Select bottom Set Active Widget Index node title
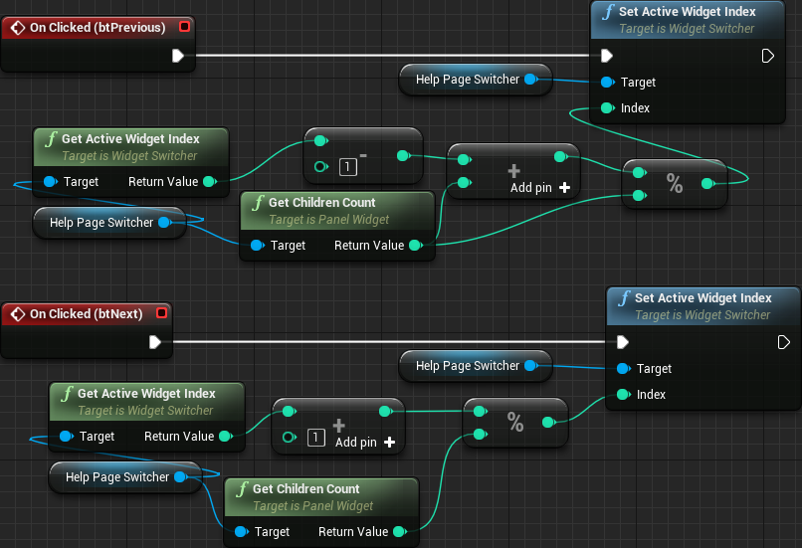The image size is (802, 548). pos(702,297)
